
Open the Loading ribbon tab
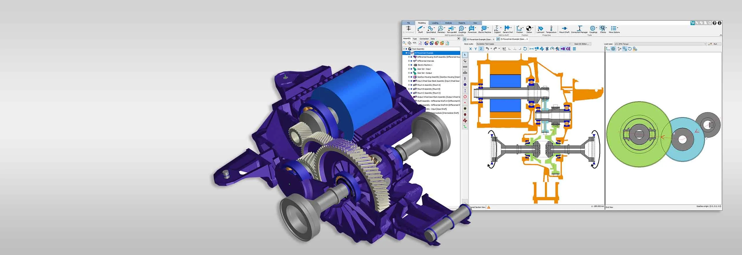pos(435,23)
